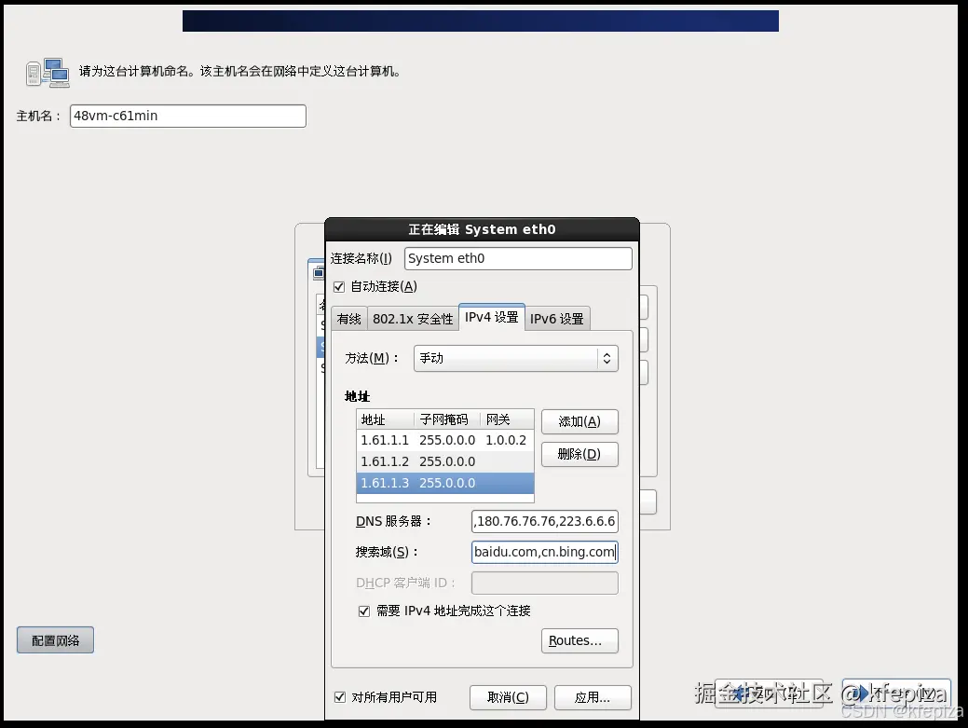
Task: Uncheck the 对所有用户可用 checkbox
Action: (x=339, y=697)
